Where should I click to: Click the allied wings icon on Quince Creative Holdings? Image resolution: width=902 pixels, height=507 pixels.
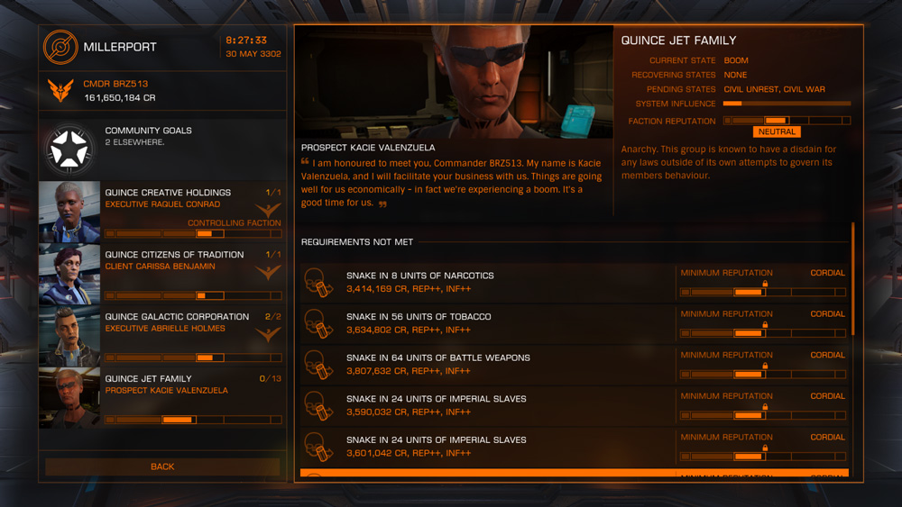coord(268,210)
